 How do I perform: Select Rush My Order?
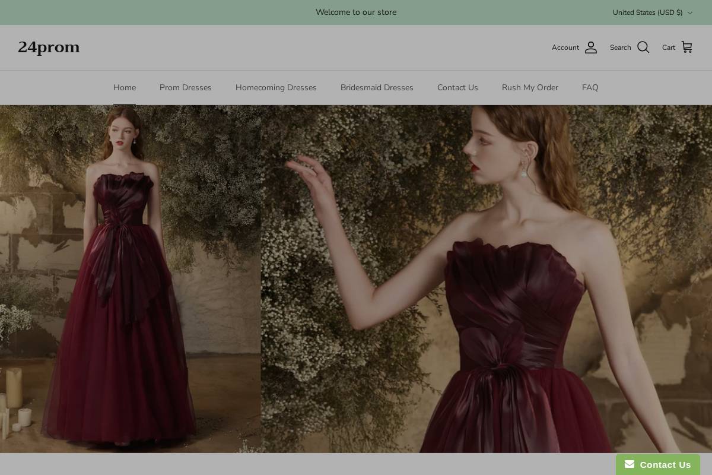click(530, 87)
